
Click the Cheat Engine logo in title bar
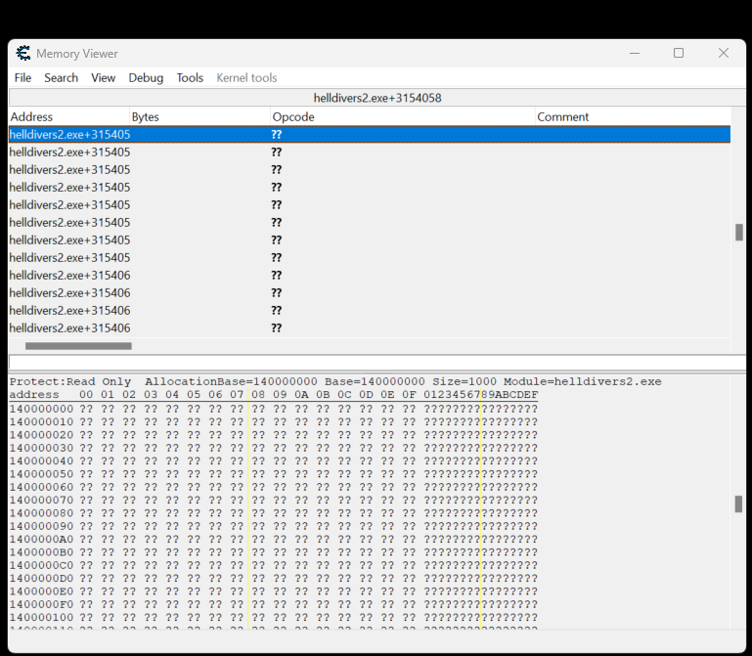click(x=22, y=53)
